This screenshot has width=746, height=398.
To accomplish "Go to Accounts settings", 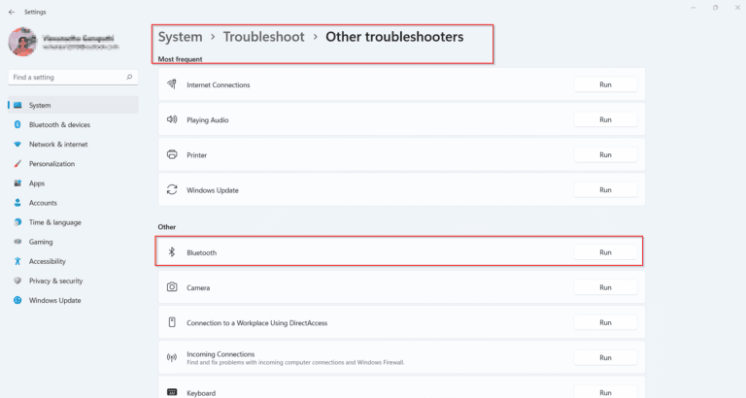I will coord(43,203).
